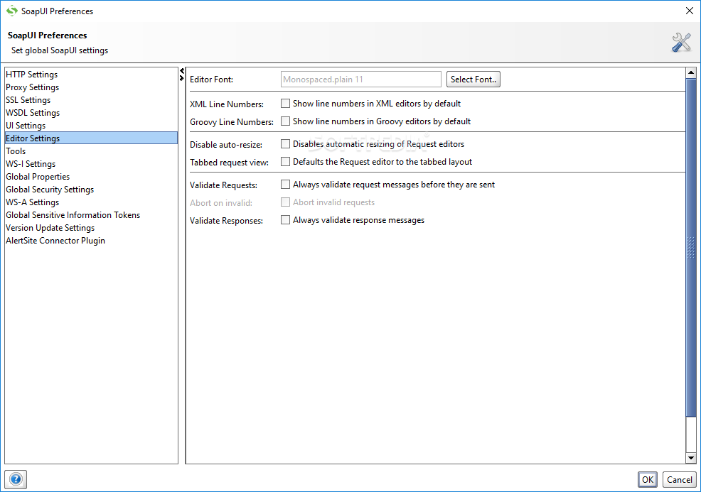Open Proxy Settings page

[91, 87]
